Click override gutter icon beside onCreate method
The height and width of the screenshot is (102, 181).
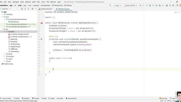42,39
